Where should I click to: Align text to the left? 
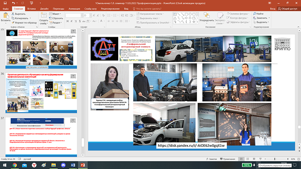[109, 21]
